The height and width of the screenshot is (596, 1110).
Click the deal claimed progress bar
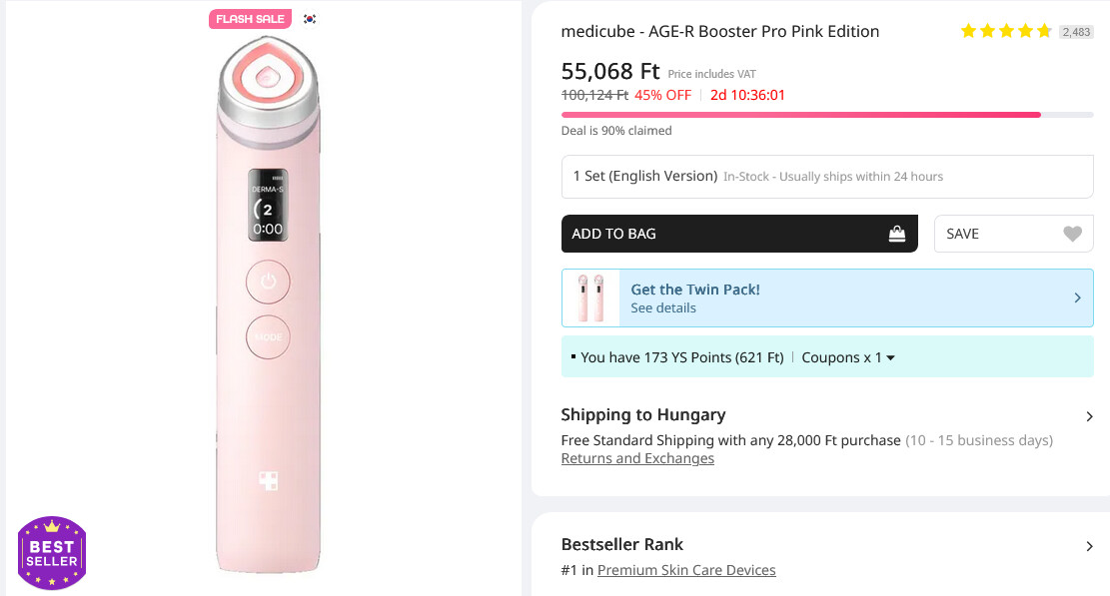(x=826, y=115)
